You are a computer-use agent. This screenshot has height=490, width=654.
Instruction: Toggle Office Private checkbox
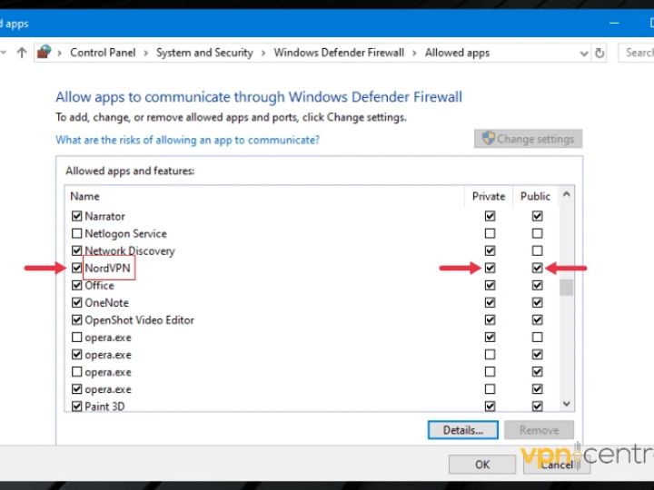coord(490,286)
